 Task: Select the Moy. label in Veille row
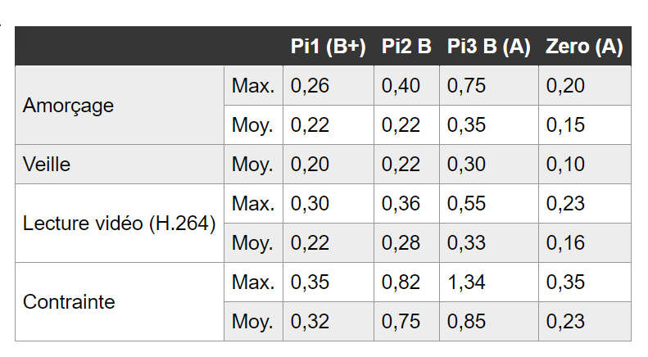[253, 165]
